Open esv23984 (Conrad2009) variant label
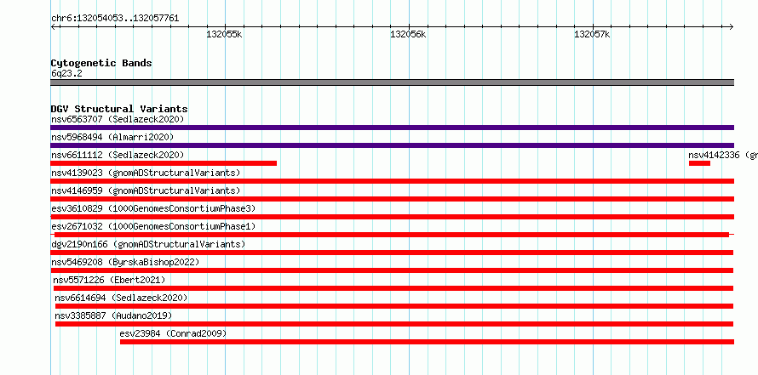The width and height of the screenshot is (758, 375). [173, 333]
